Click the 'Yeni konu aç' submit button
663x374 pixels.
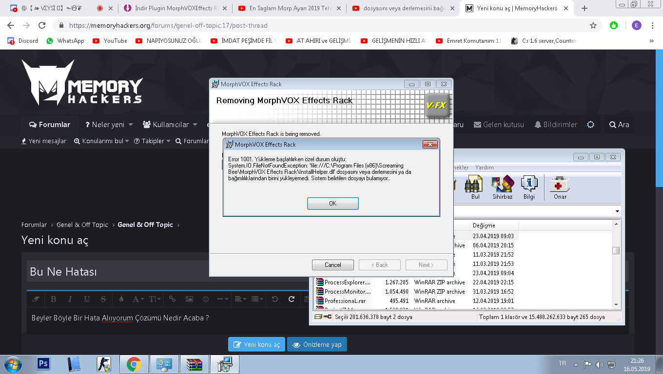(256, 344)
